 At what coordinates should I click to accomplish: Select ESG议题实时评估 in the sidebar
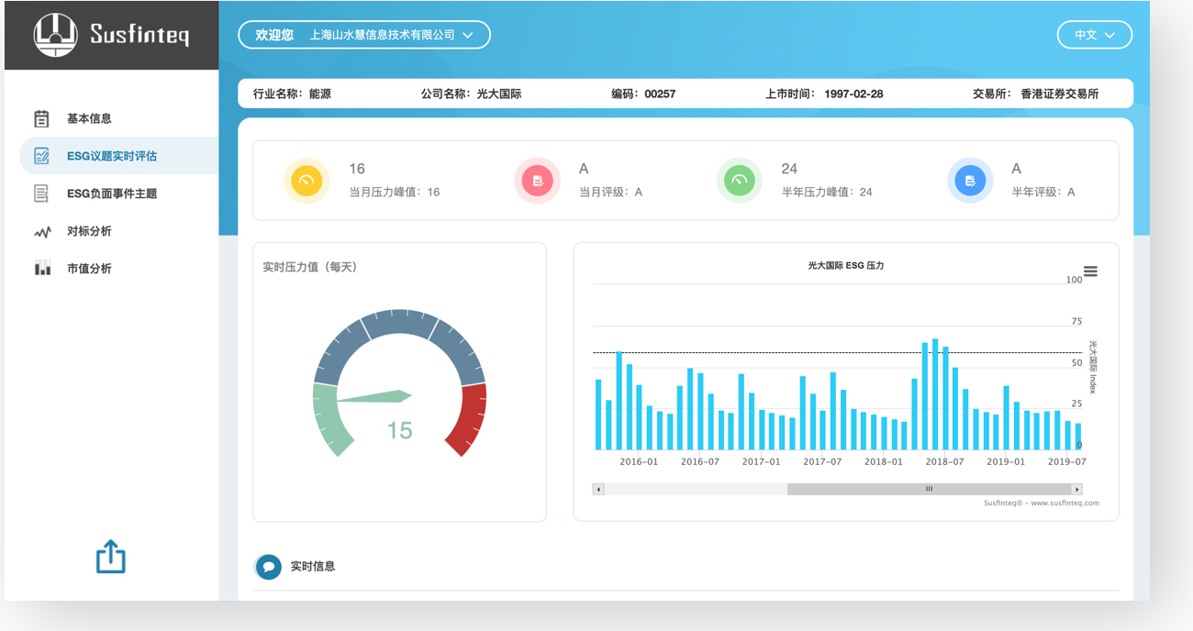pos(111,156)
